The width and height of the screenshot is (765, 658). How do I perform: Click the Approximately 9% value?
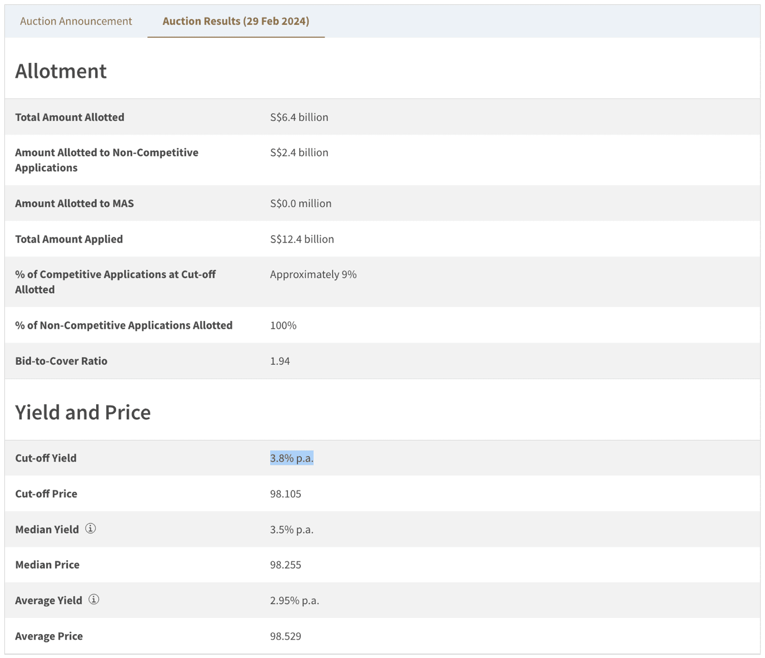pyautogui.click(x=314, y=274)
